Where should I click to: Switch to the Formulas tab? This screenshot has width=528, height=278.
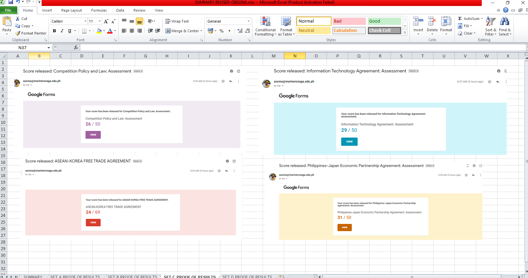tap(99, 10)
